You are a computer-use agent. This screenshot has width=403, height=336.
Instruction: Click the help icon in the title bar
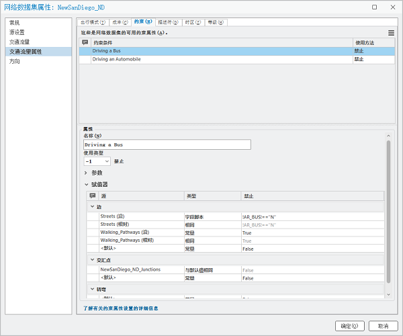374,7
